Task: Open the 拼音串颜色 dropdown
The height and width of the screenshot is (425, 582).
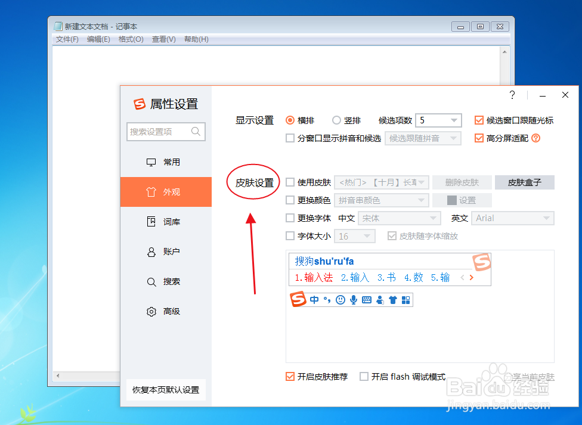Action: [x=382, y=200]
